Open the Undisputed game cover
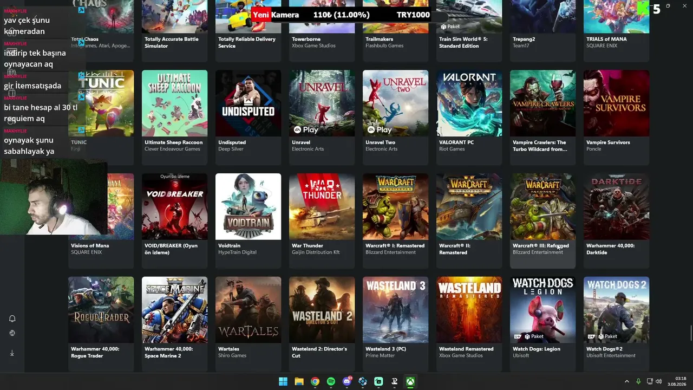This screenshot has width=693, height=390. click(x=248, y=103)
